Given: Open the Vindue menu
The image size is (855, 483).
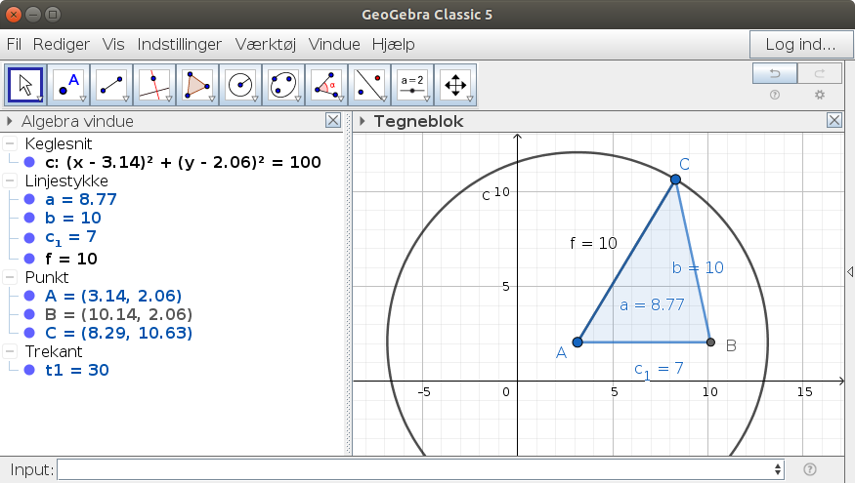Looking at the screenshot, I should tap(334, 44).
